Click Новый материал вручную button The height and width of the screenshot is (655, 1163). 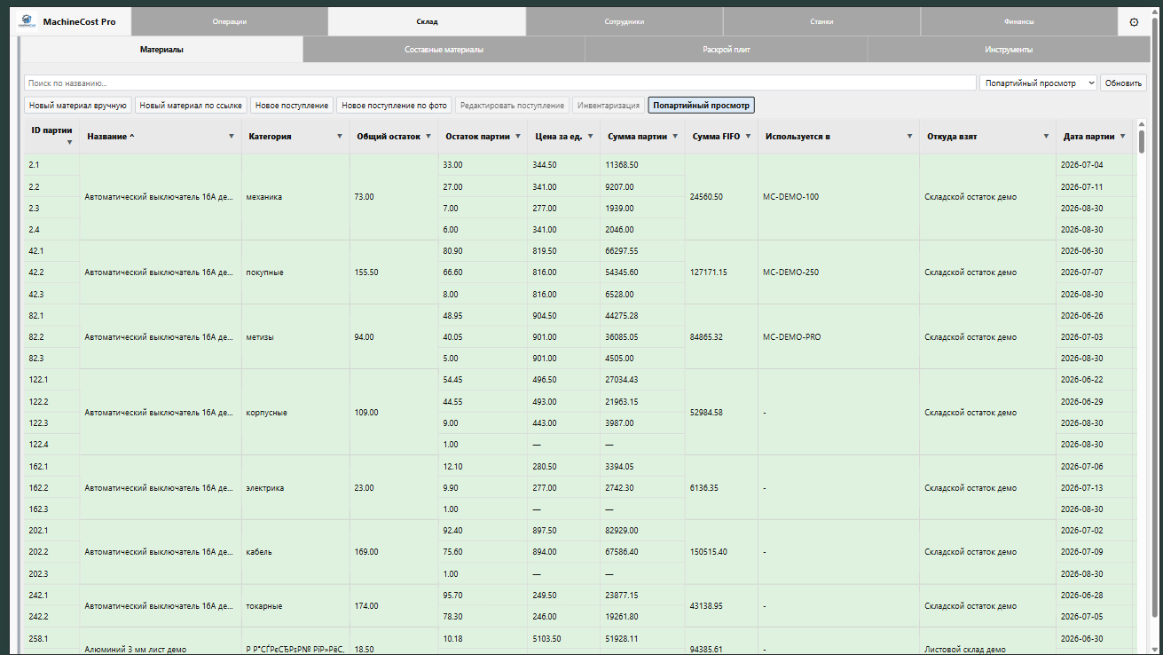click(78, 105)
